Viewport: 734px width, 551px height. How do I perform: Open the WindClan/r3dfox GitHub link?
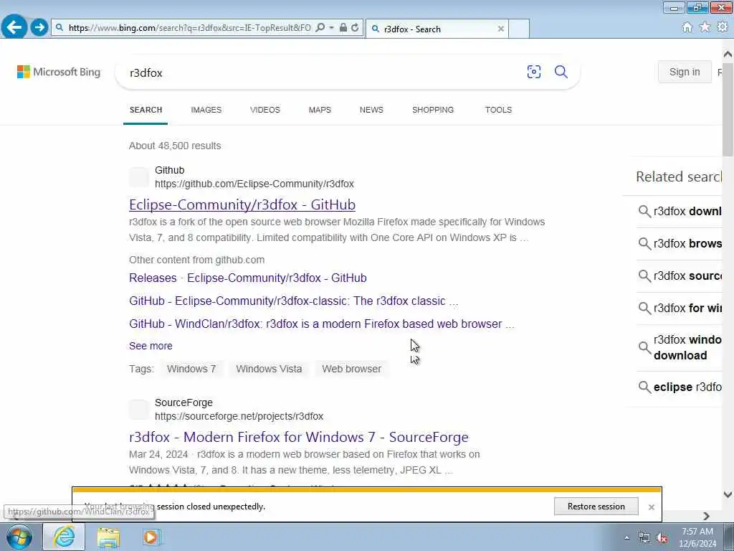point(322,324)
